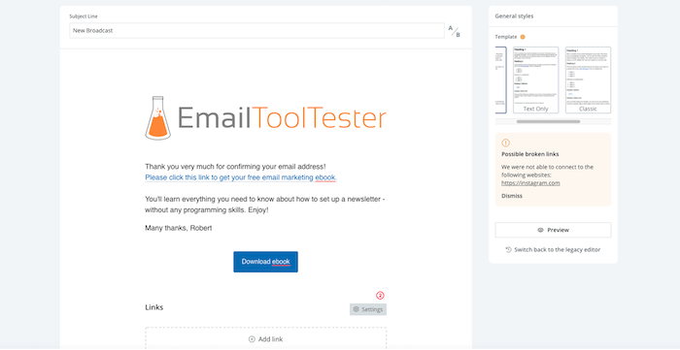Click the 'You'll learn everything' paragraph

pos(265,205)
